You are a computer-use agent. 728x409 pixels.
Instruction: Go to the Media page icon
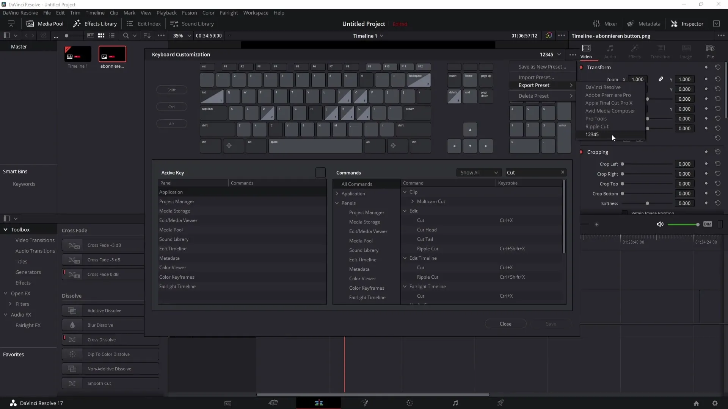pyautogui.click(x=228, y=403)
